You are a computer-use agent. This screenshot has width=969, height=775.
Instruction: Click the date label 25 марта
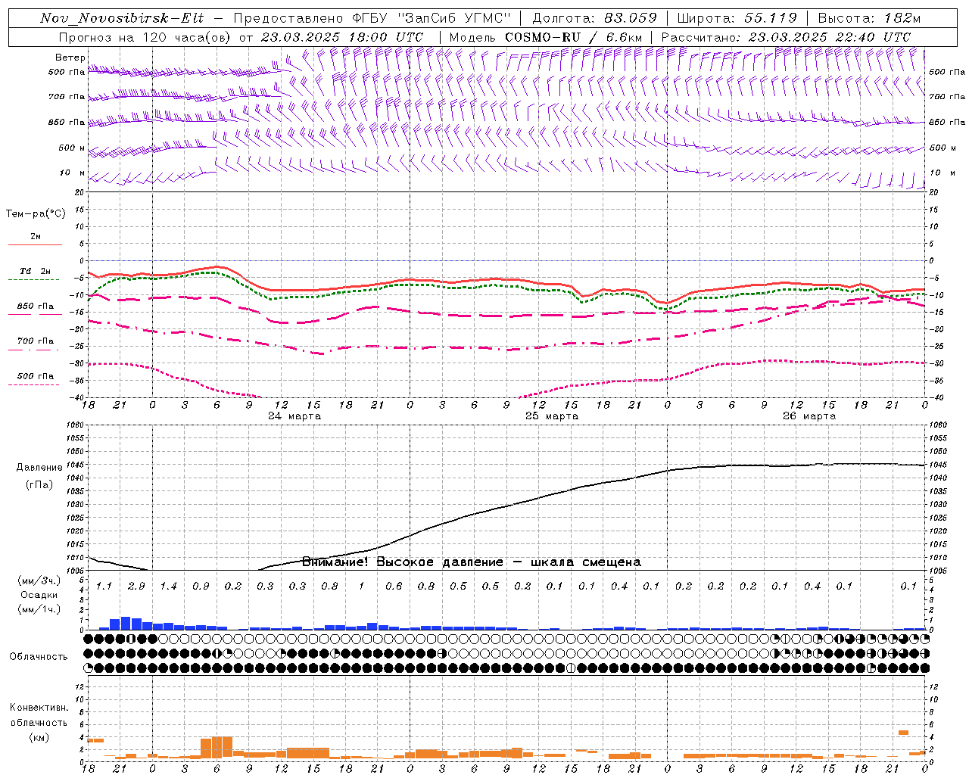point(552,416)
